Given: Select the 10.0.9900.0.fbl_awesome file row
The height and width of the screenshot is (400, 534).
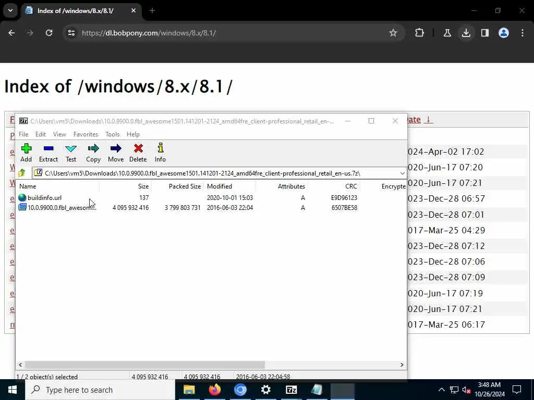Looking at the screenshot, I should coord(212,207).
